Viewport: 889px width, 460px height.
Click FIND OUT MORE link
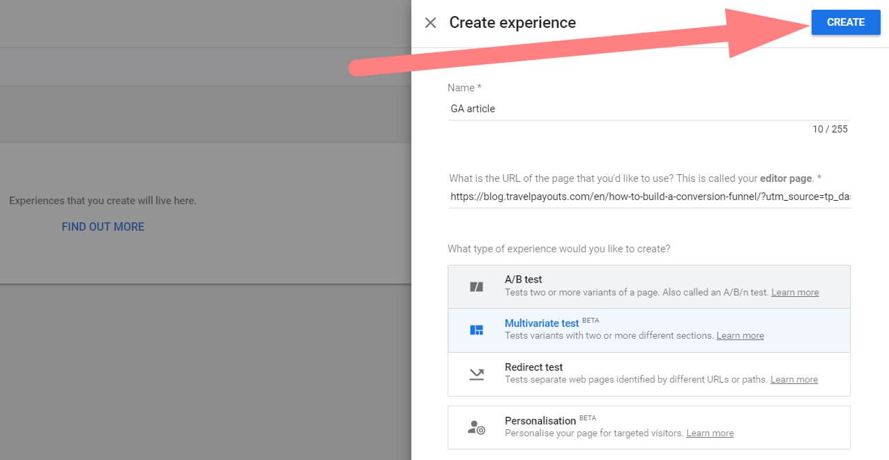pos(103,227)
